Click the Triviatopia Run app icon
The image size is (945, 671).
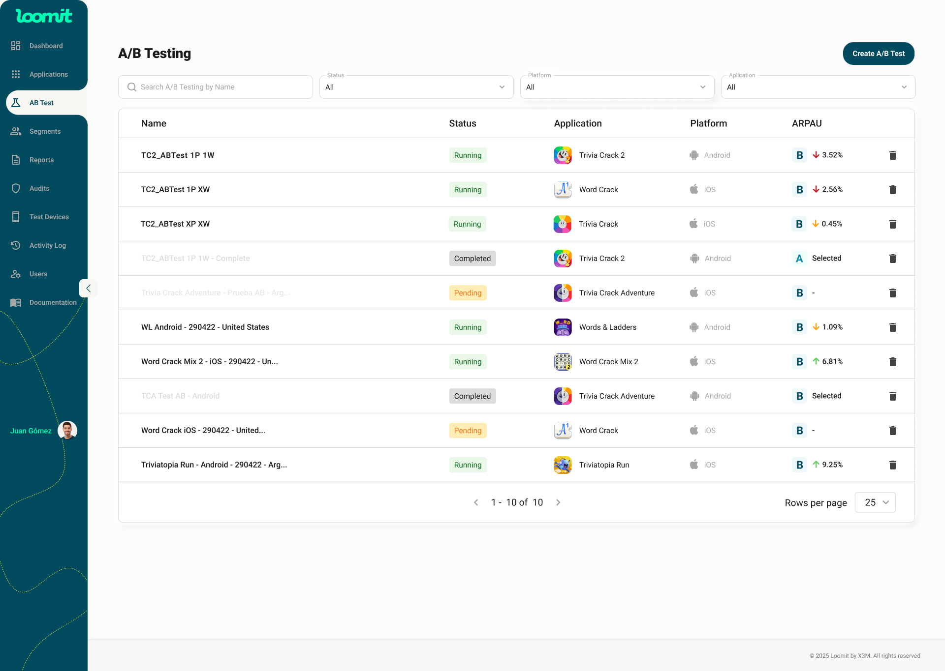(x=563, y=465)
